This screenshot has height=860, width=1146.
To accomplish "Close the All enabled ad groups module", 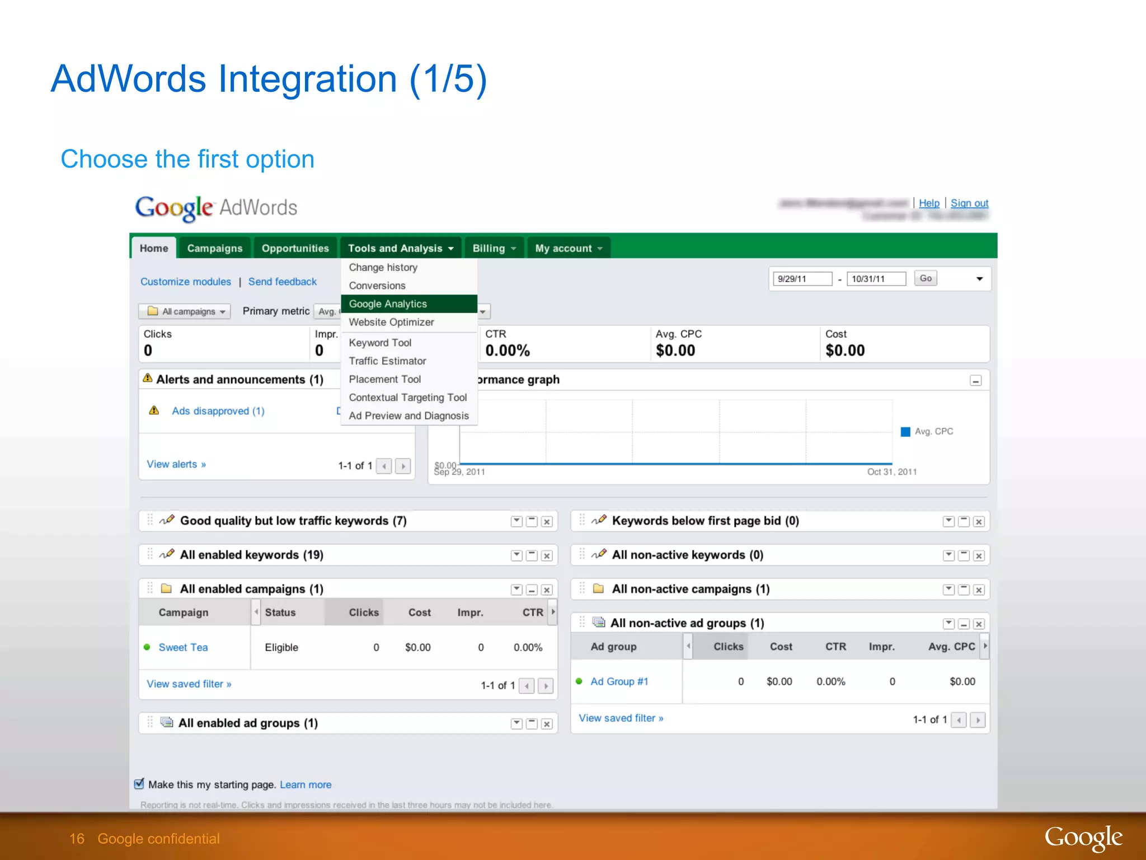I will click(x=547, y=724).
